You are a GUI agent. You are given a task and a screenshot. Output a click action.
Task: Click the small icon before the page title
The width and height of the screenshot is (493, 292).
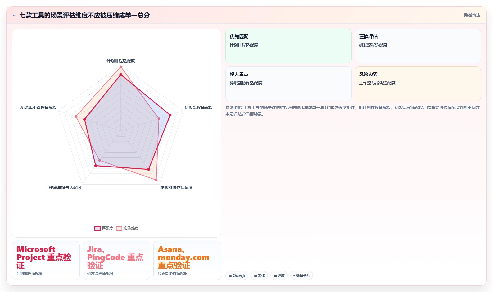[x=15, y=16]
